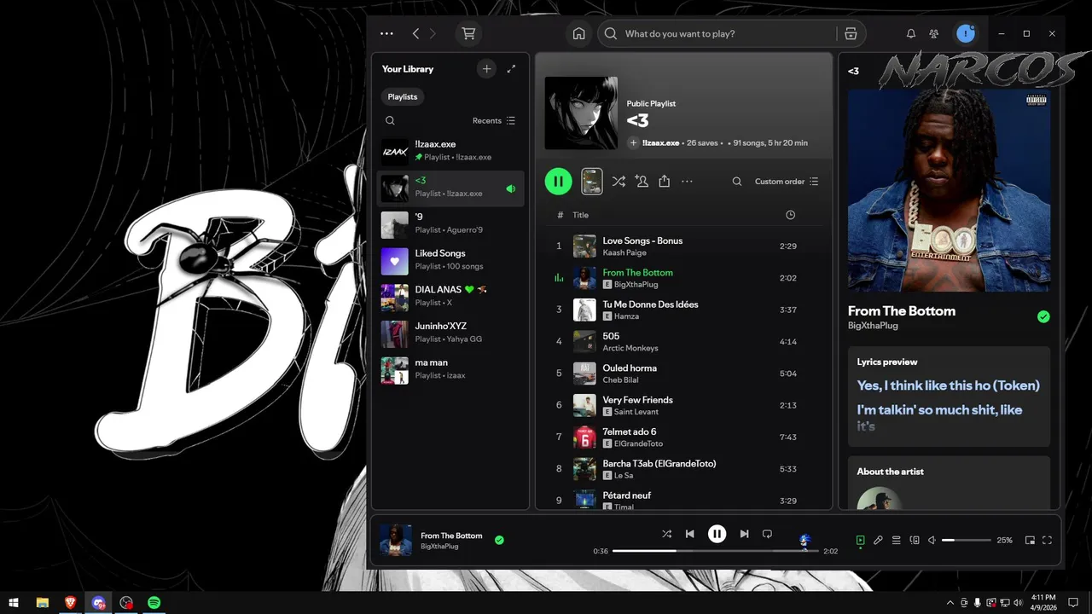Open Friend Activity people icon
The width and height of the screenshot is (1092, 614).
point(934,34)
